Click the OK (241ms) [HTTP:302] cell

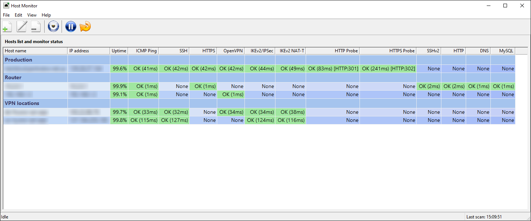click(x=388, y=69)
